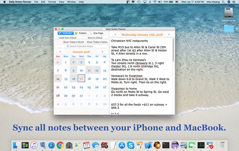Open Photo Booth from the Dock

(104, 145)
